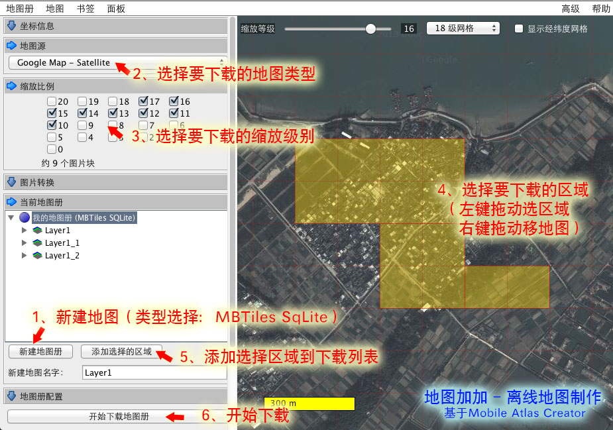The image size is (613, 430).
Task: Click the text 约 9 个图片块
Action: (x=68, y=163)
